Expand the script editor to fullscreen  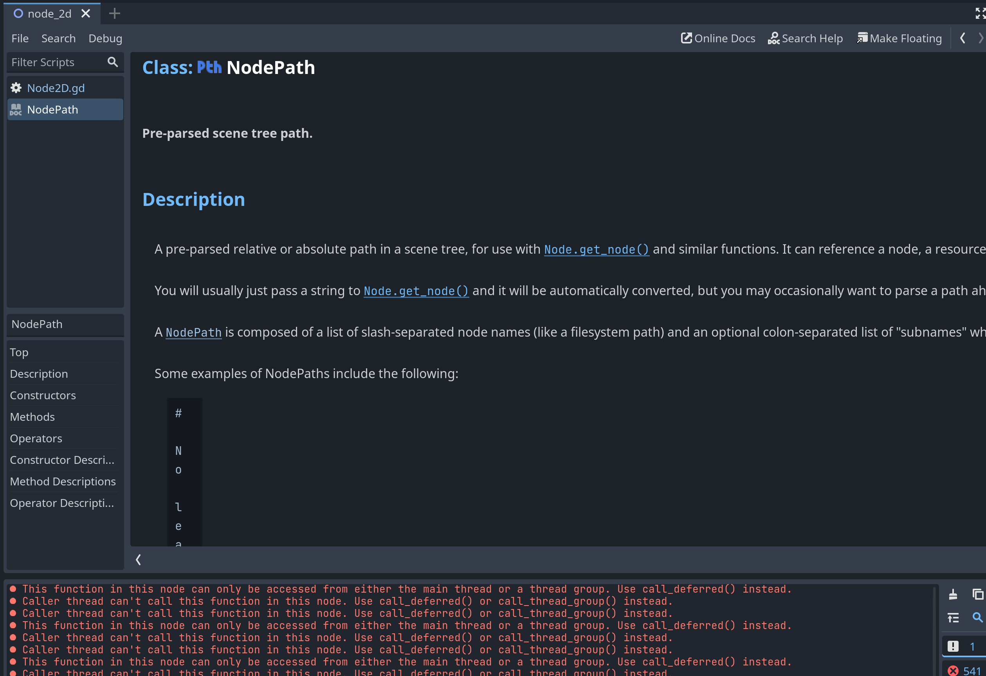pos(981,13)
